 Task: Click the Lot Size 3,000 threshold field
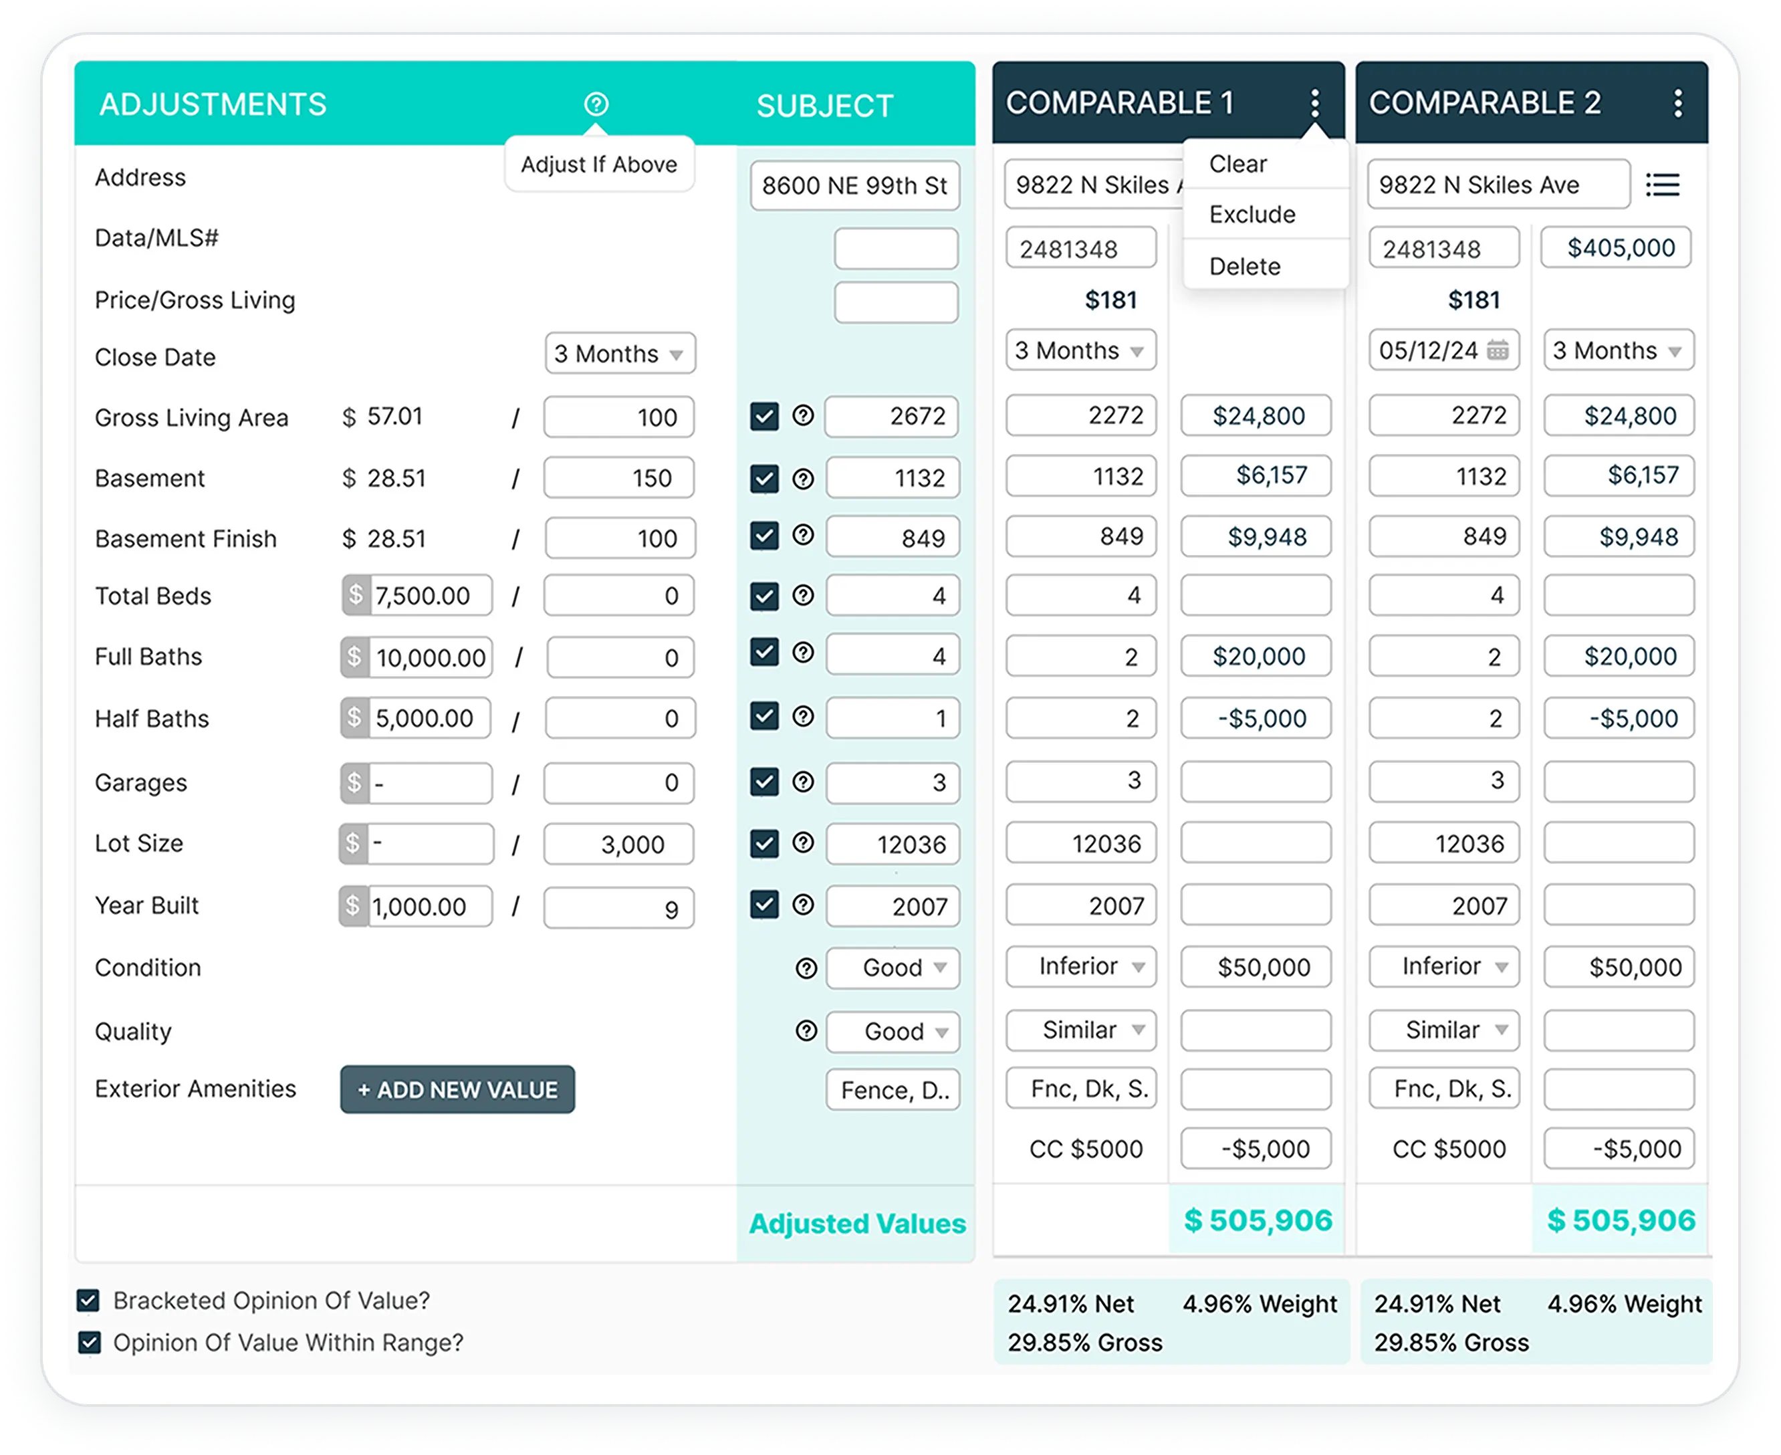618,844
